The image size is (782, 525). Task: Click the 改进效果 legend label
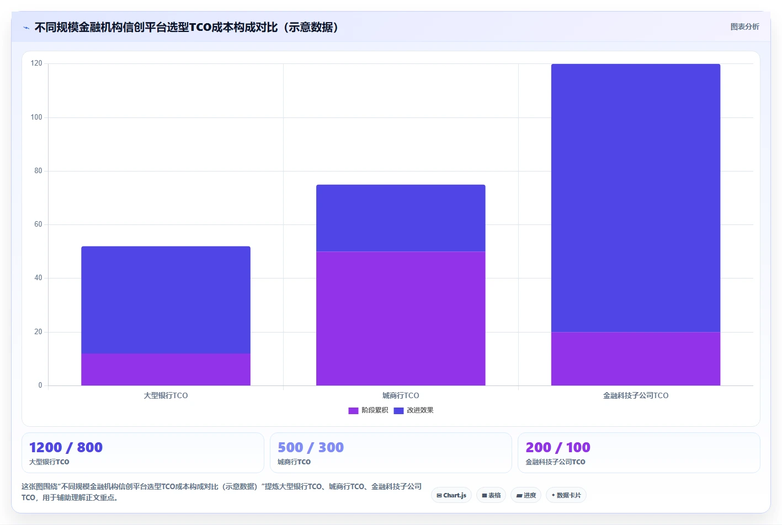420,410
